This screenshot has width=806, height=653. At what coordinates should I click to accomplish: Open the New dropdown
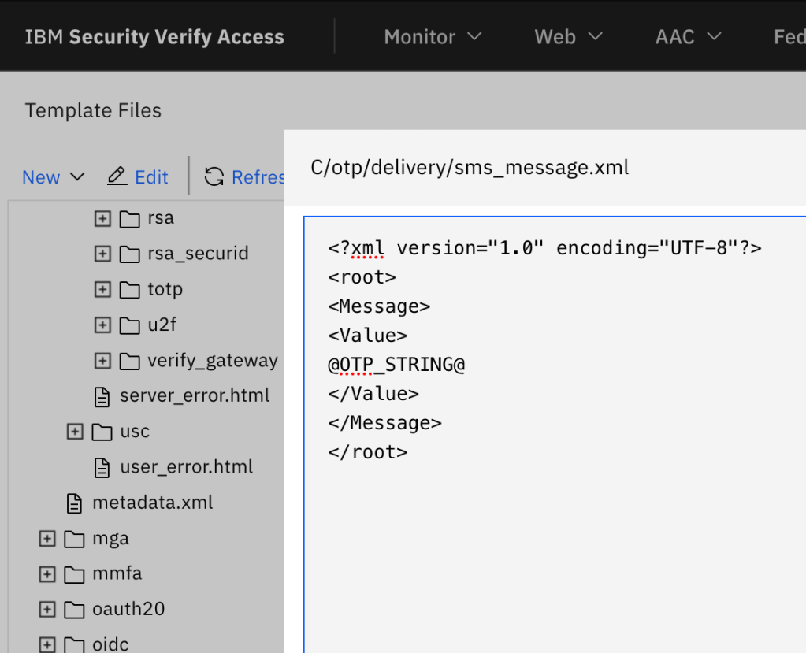pos(52,177)
